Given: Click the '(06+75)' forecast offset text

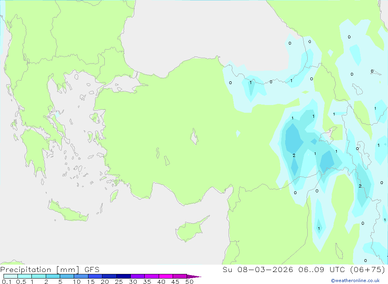Looking at the screenshot, I should pos(368,269).
